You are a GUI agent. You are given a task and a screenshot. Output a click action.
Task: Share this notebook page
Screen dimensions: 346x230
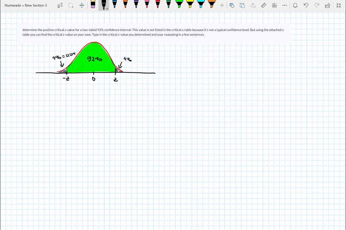pos(327,5)
